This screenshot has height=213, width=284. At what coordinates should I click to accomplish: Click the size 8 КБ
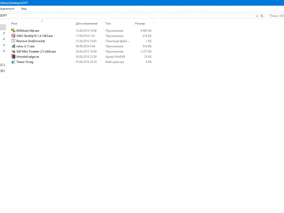(148, 62)
